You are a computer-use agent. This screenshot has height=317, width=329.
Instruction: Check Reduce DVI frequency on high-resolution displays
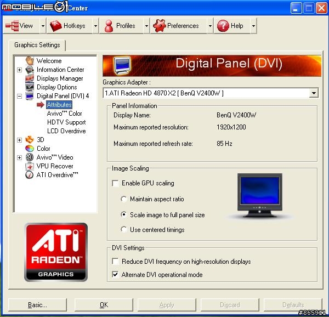(115, 262)
